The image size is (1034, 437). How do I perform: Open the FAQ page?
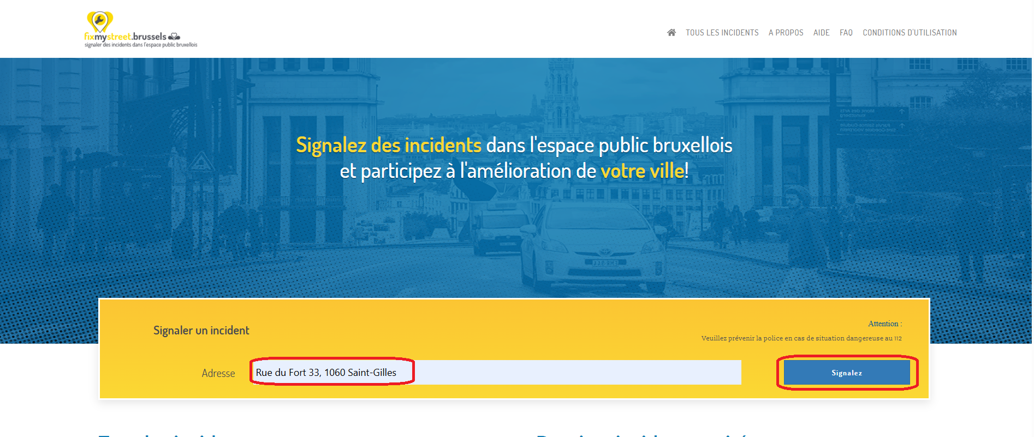coord(846,33)
